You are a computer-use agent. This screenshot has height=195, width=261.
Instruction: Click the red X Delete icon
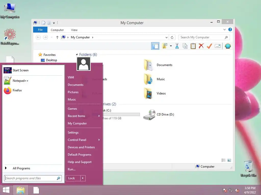click(201, 46)
